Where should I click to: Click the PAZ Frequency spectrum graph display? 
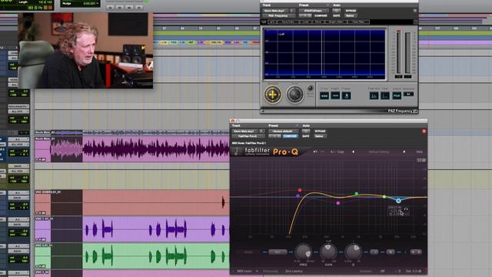click(x=324, y=54)
